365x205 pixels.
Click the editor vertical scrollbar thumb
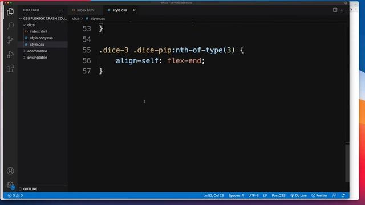click(347, 163)
